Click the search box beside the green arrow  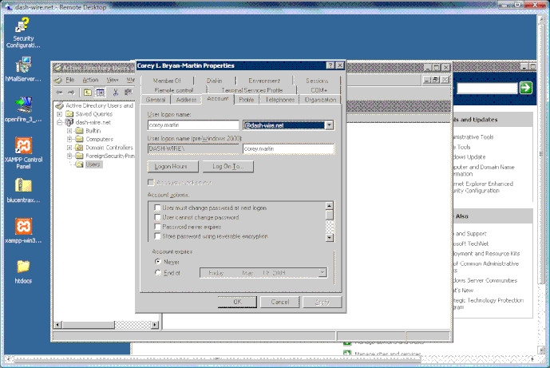point(487,88)
